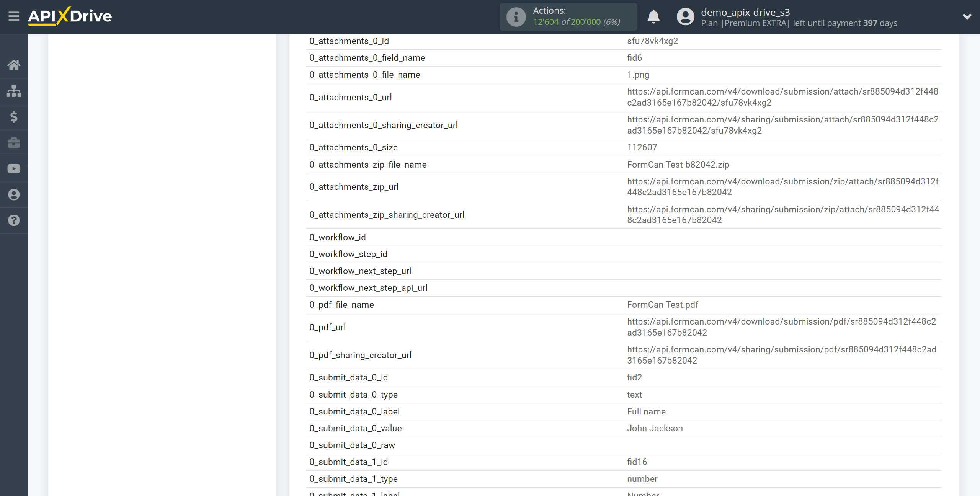Select value FormCan Test-b82042.zip
The height and width of the screenshot is (496, 980).
678,165
